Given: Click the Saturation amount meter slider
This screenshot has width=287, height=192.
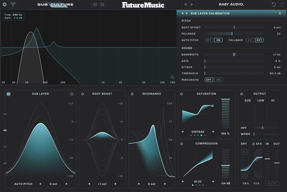Looking at the screenshot, I should [x=226, y=113].
